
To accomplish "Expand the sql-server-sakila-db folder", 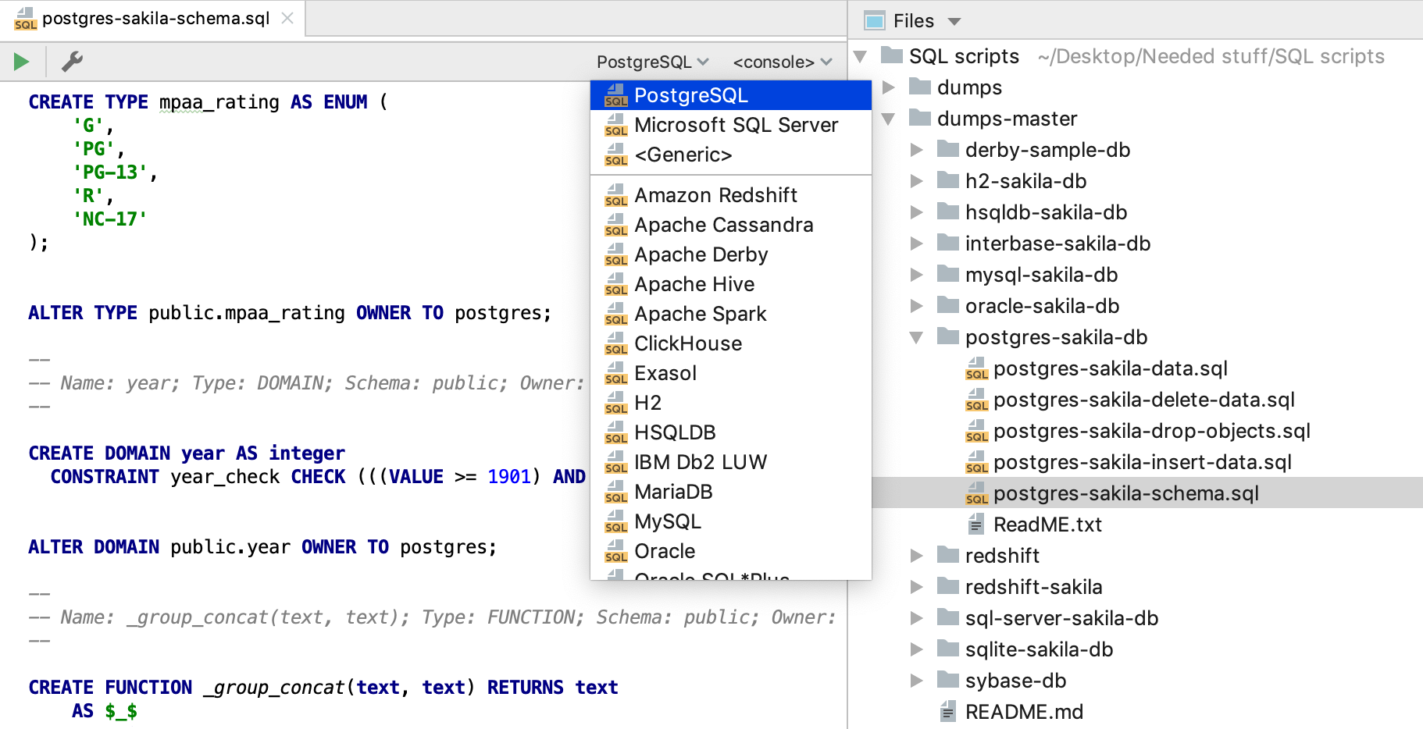I will click(x=917, y=618).
